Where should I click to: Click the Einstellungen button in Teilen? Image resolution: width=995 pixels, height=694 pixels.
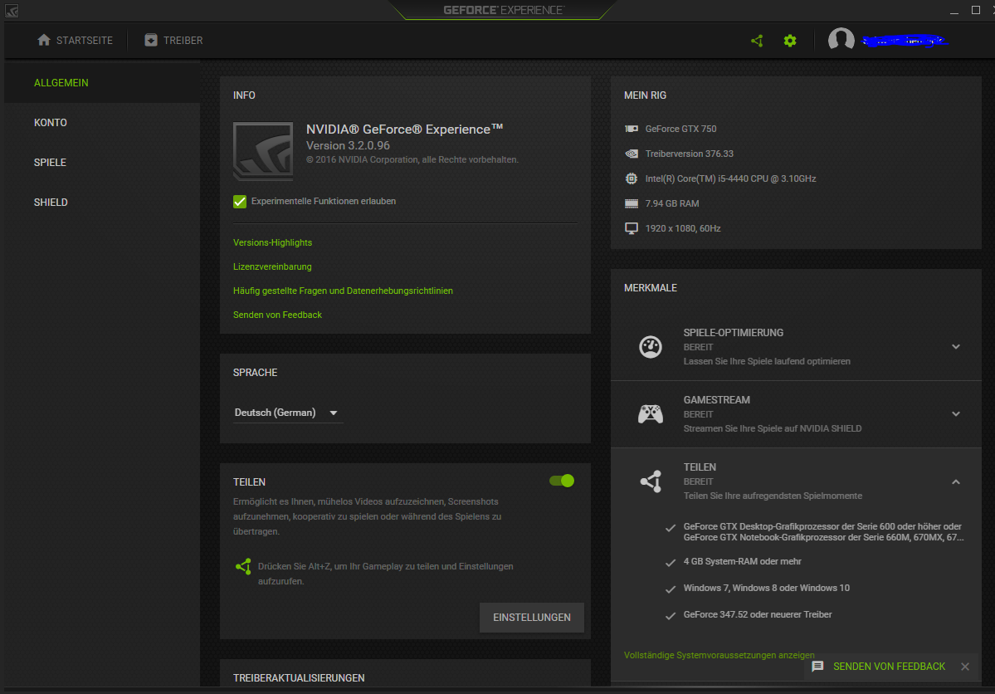532,617
